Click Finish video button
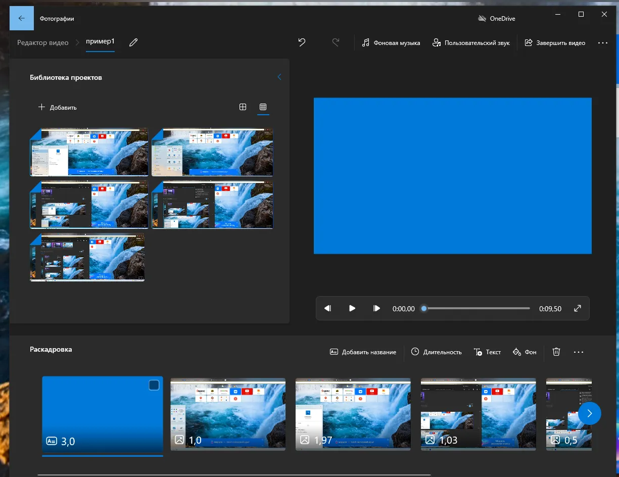This screenshot has width=619, height=477. point(555,43)
